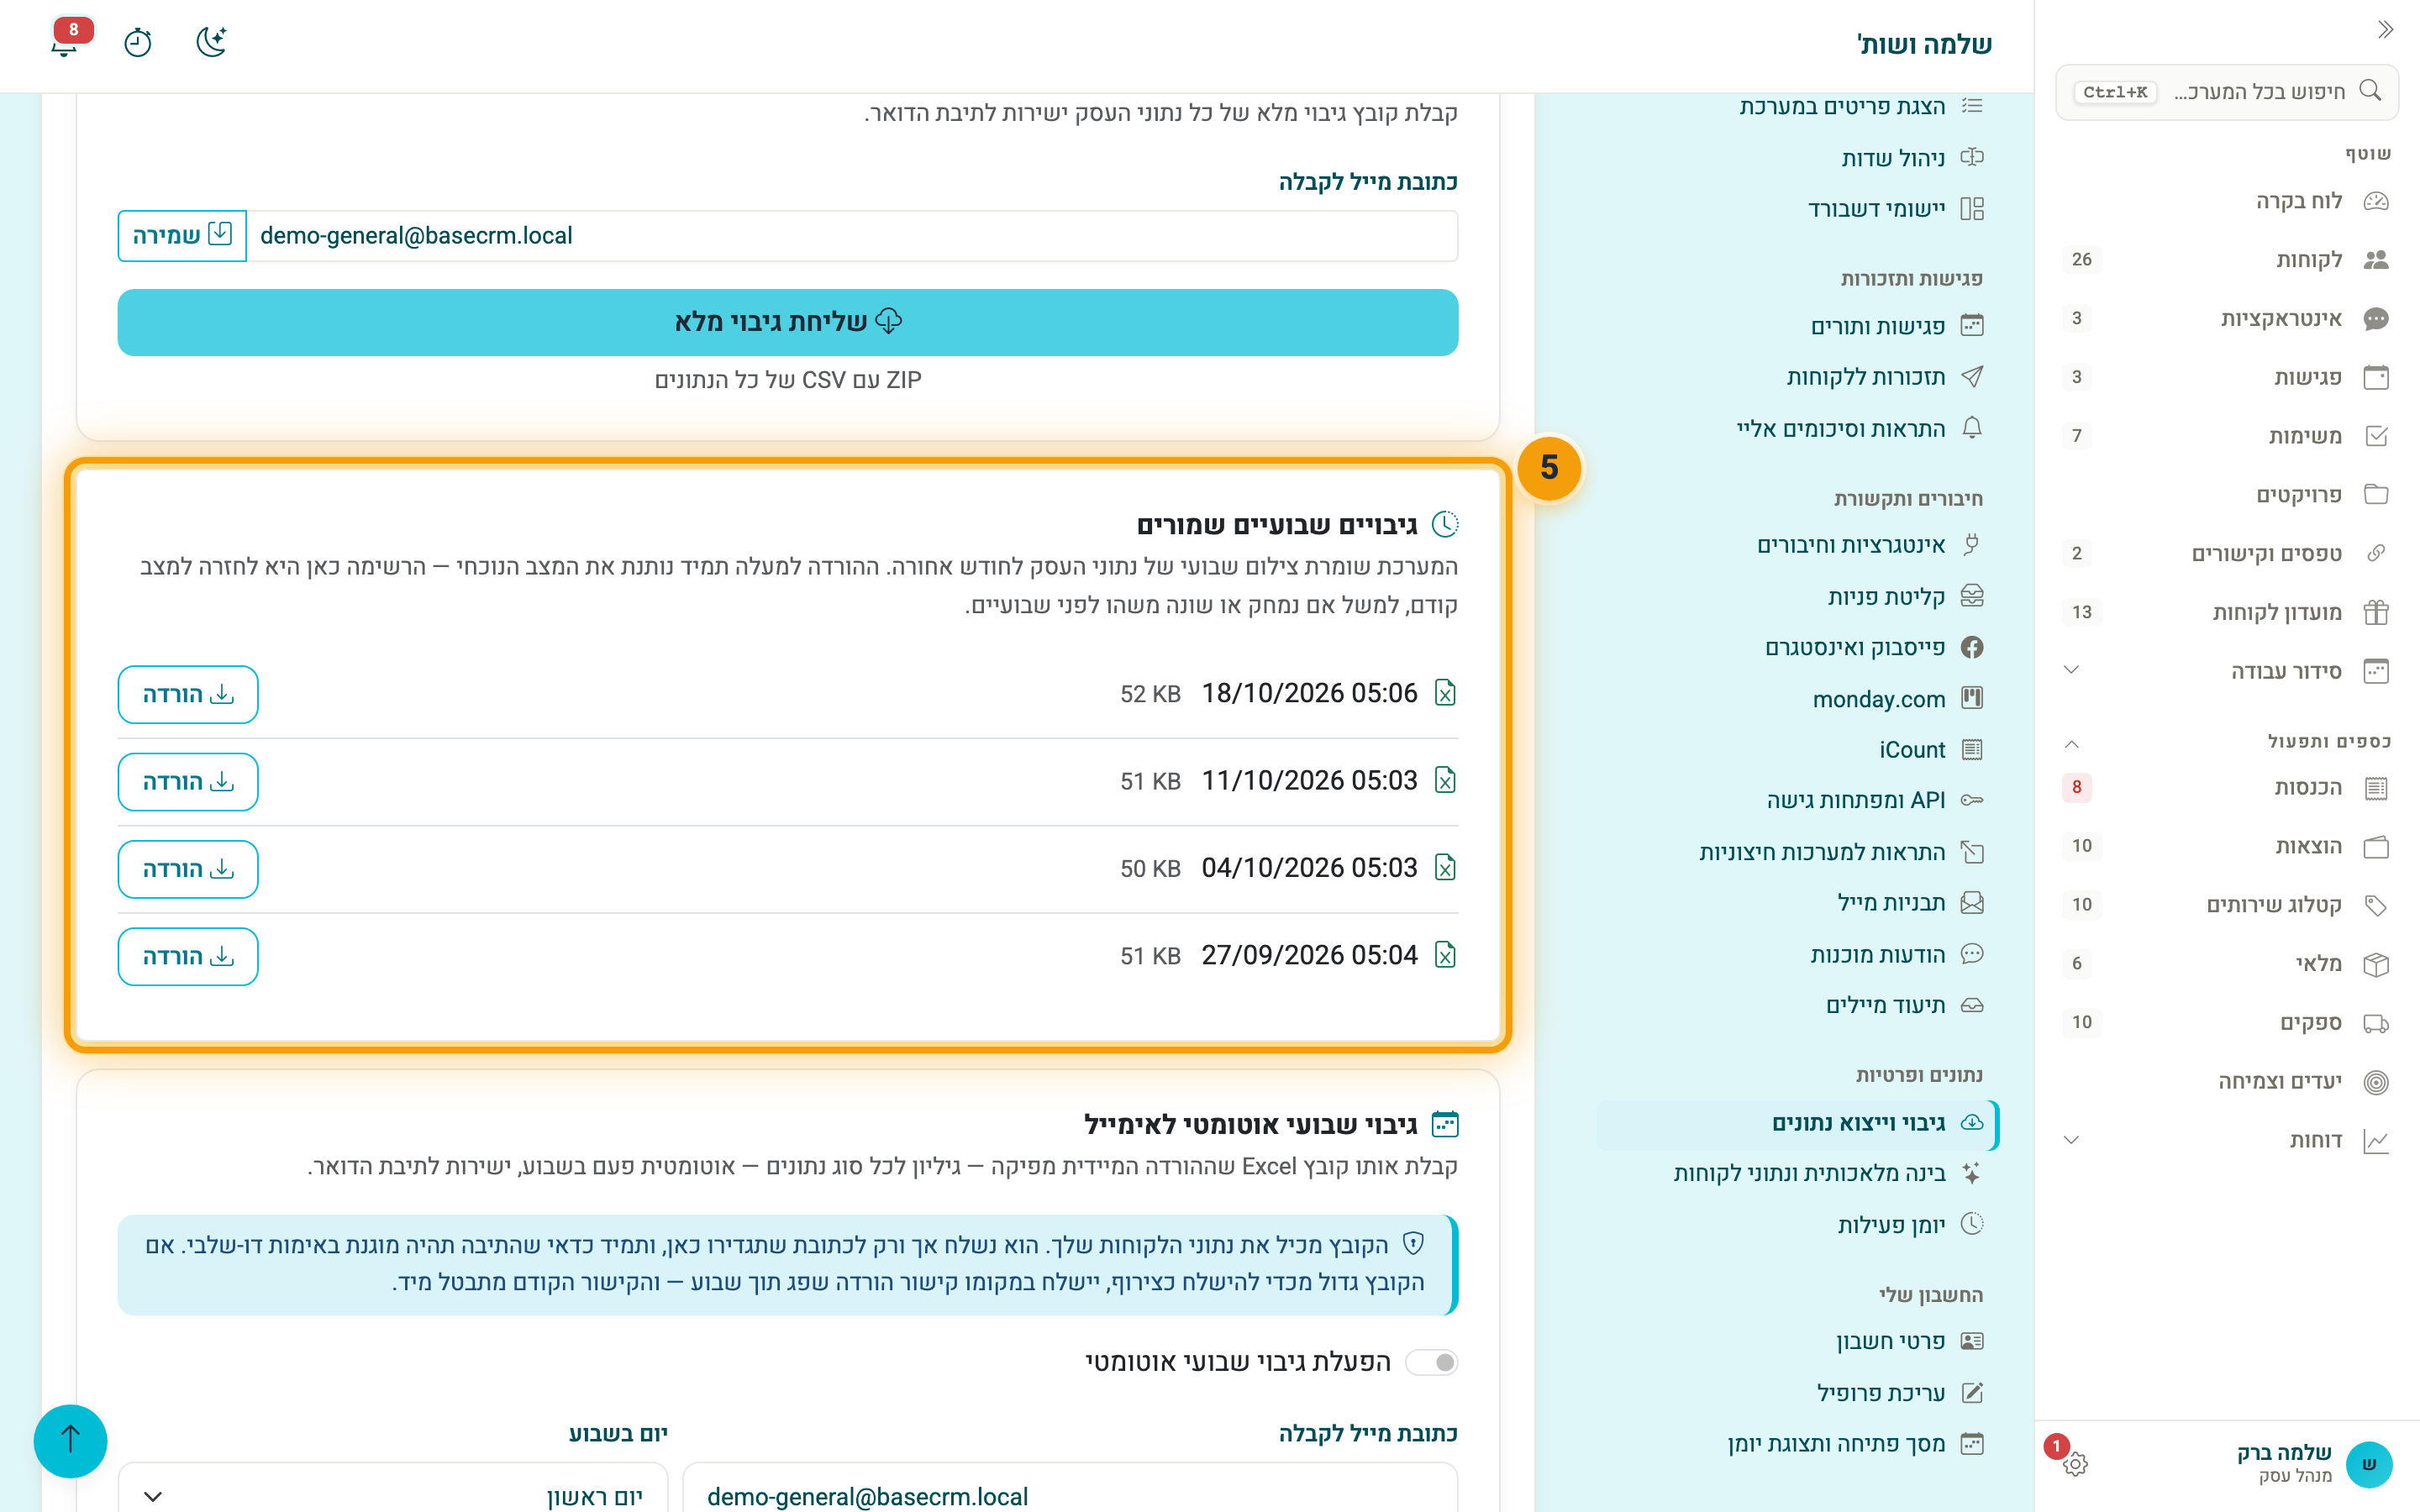The width and height of the screenshot is (2420, 1512).
Task: Download the 27/09/2026 05:04 backup
Action: tap(188, 957)
